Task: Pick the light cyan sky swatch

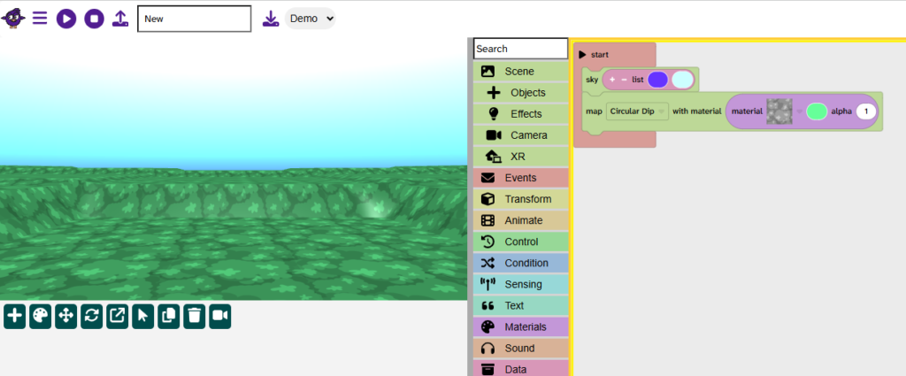Action: click(x=682, y=80)
